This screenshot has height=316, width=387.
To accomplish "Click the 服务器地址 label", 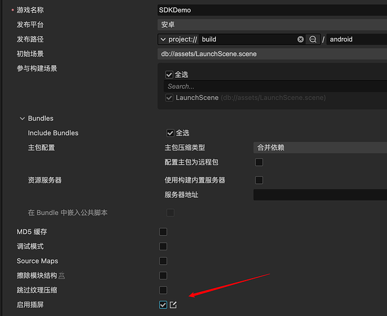I will coord(181,195).
